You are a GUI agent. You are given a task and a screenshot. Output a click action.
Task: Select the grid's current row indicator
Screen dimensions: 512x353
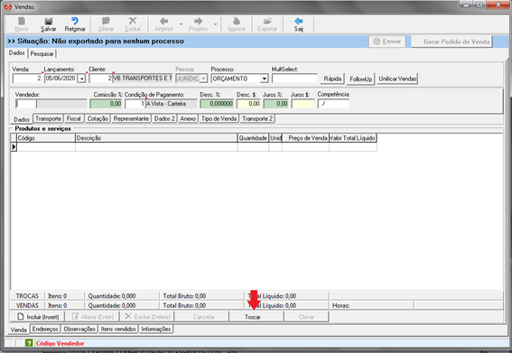pos(14,147)
